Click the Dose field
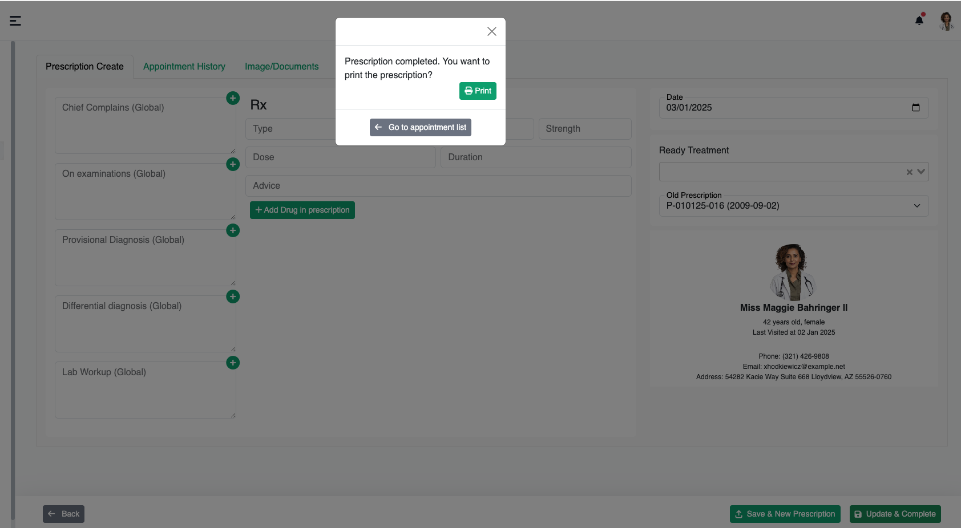This screenshot has width=961, height=528. [341, 157]
